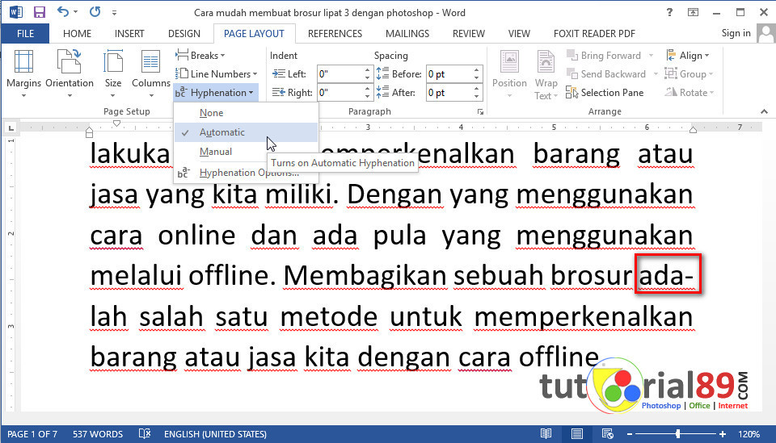The height and width of the screenshot is (443, 776).
Task: Click the tab selector on the ruler
Action: click(x=11, y=128)
